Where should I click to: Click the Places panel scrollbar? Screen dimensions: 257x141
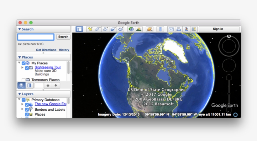69,68
